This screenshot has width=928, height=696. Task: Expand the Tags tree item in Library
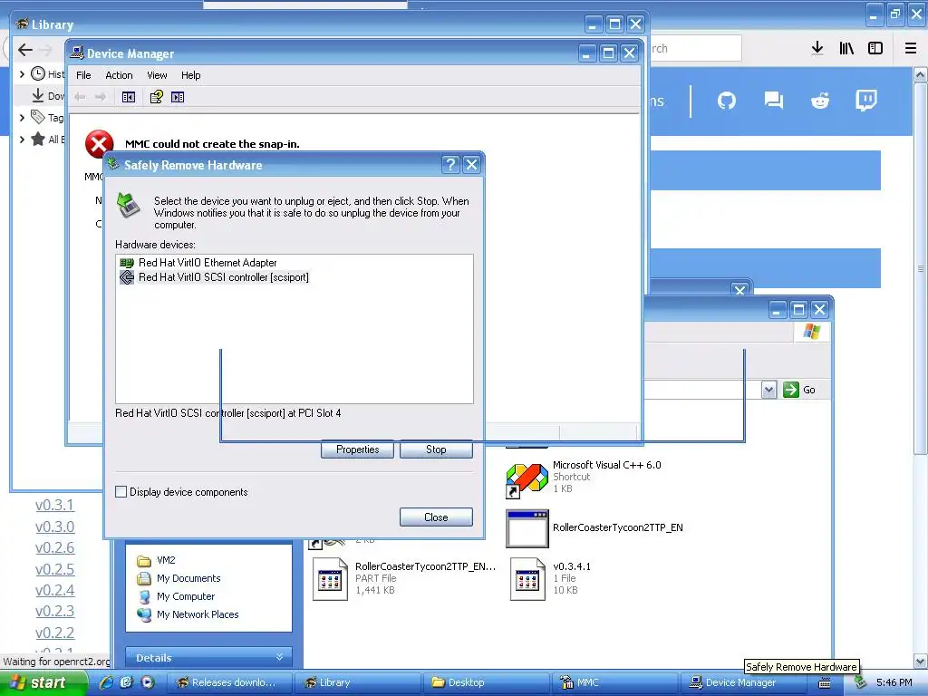pos(22,117)
